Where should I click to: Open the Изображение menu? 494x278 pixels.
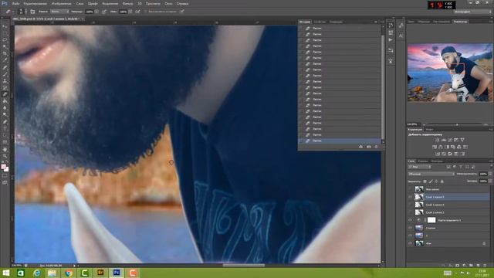[61, 4]
